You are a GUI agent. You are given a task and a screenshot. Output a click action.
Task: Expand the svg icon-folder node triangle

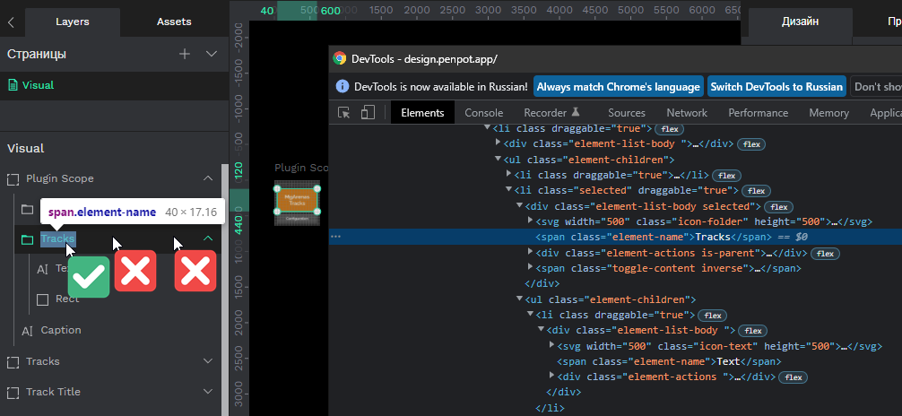coord(531,221)
